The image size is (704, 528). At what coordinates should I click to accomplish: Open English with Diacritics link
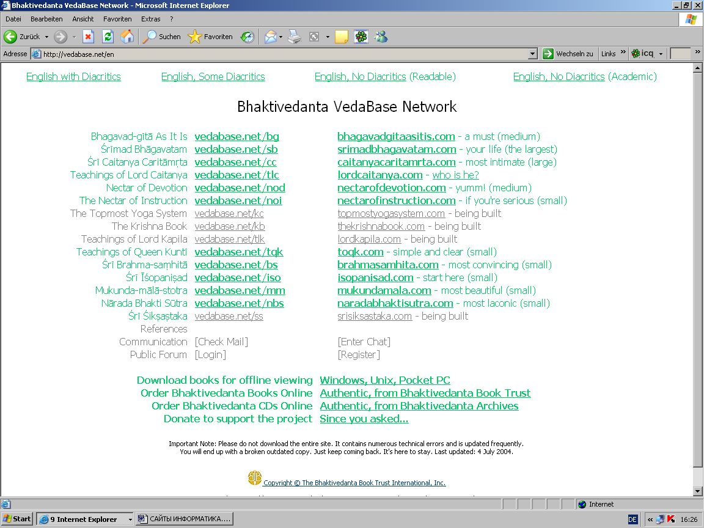[x=73, y=77]
